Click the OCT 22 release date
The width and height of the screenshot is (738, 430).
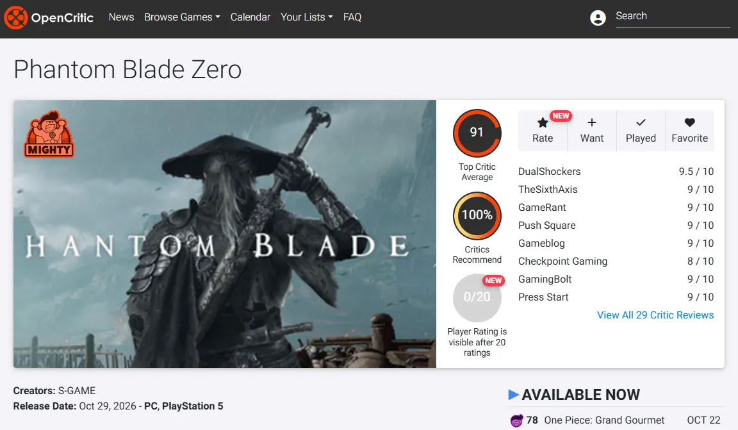(703, 420)
